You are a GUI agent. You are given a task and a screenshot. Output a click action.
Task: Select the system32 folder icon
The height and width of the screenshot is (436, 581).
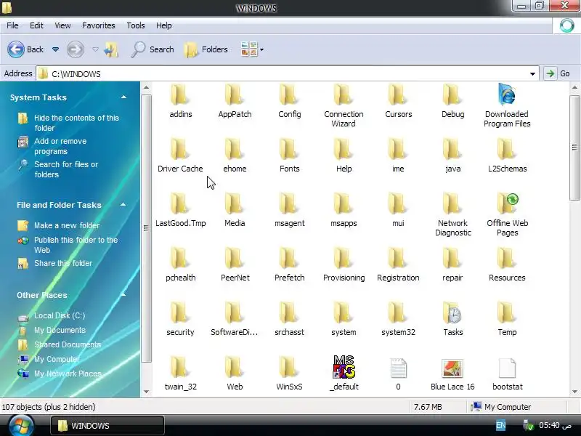[x=398, y=313]
